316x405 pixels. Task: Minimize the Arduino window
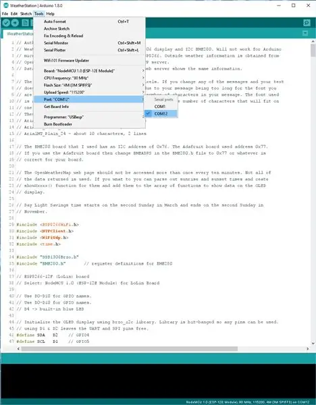pyautogui.click(x=279, y=5)
